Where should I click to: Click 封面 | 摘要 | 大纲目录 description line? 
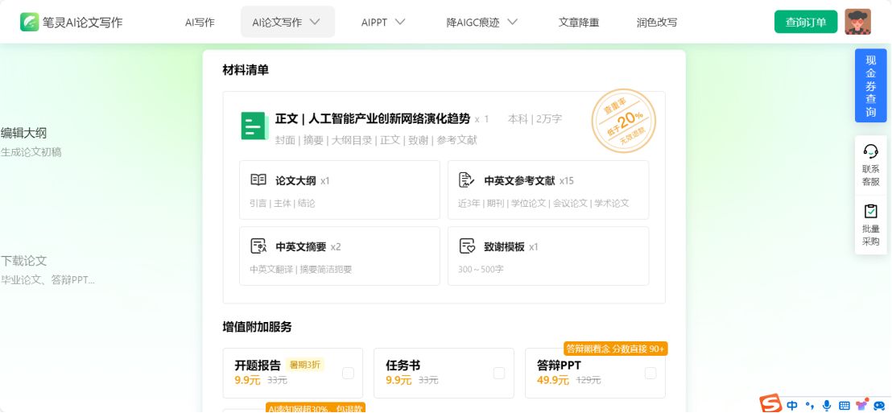pyautogui.click(x=376, y=140)
